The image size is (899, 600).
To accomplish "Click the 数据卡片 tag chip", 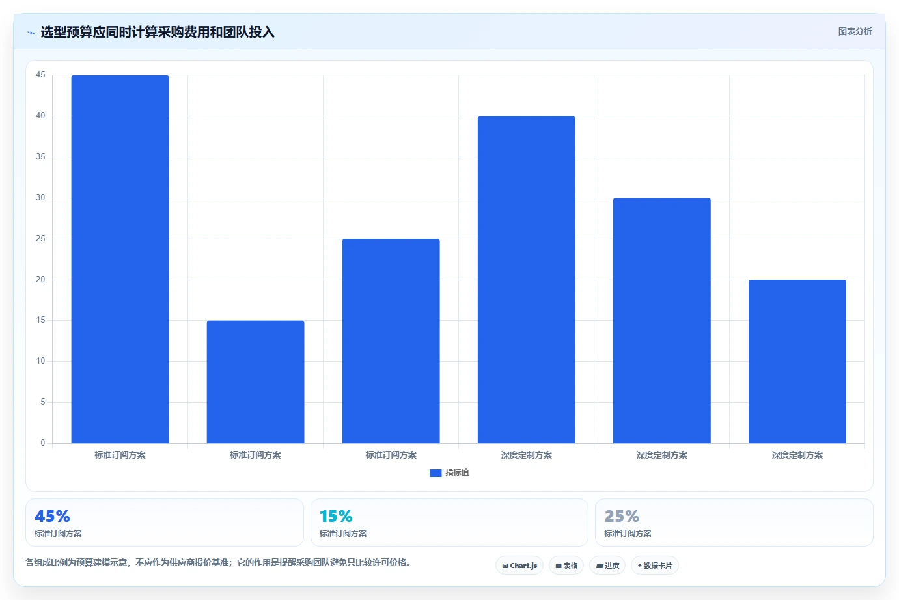I will 655,566.
